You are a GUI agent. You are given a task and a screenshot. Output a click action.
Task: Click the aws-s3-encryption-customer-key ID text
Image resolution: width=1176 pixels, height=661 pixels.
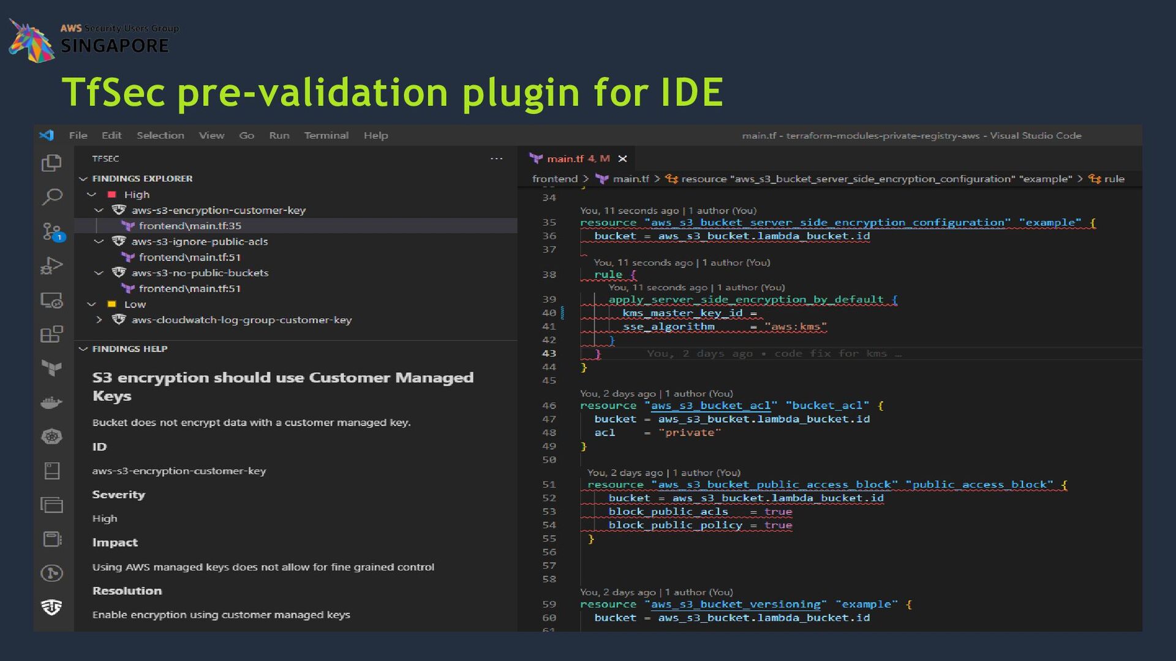179,471
